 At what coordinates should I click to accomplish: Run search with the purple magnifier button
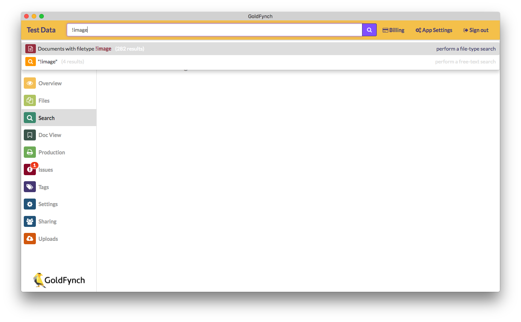click(369, 29)
